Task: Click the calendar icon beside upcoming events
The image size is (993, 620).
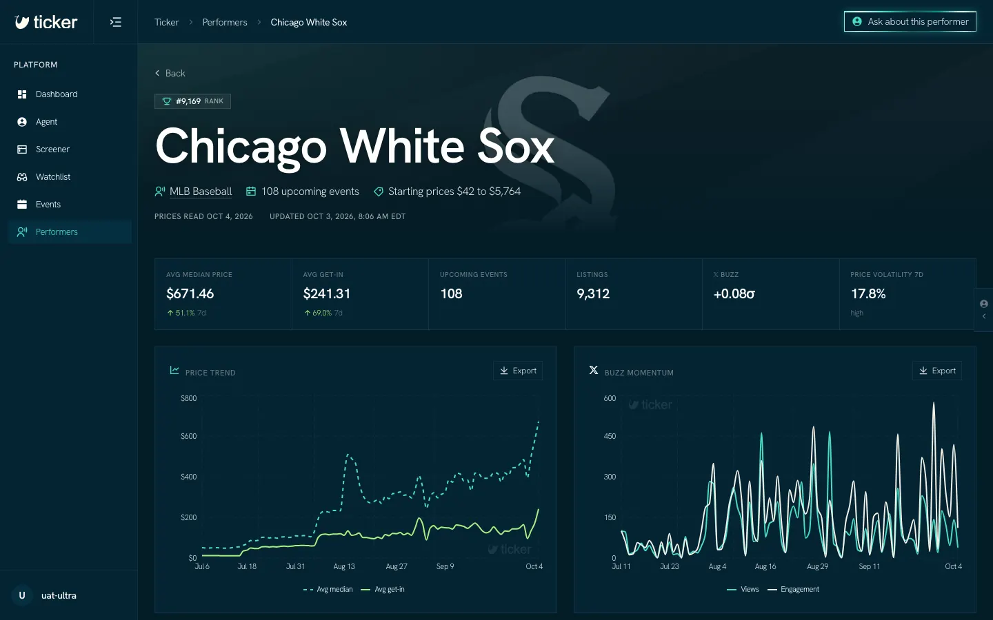Action: click(252, 192)
